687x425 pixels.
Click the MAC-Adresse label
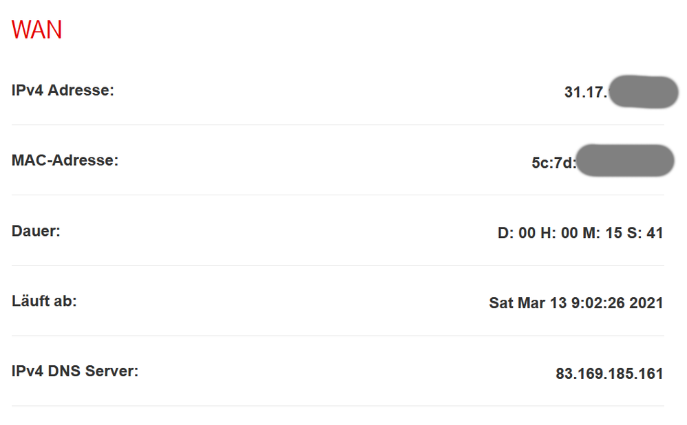[x=65, y=160]
